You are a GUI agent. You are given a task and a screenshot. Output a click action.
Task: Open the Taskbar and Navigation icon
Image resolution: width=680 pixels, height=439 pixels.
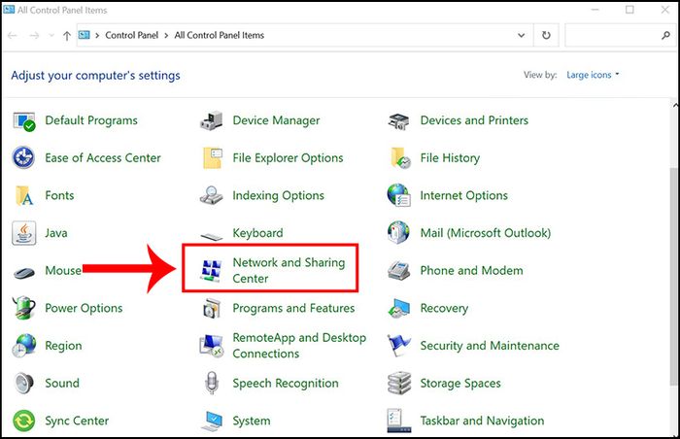pos(399,421)
